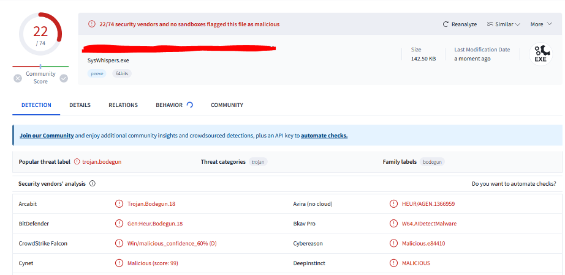The image size is (565, 275).
Task: Click the EXE file type icon
Action: (540, 54)
